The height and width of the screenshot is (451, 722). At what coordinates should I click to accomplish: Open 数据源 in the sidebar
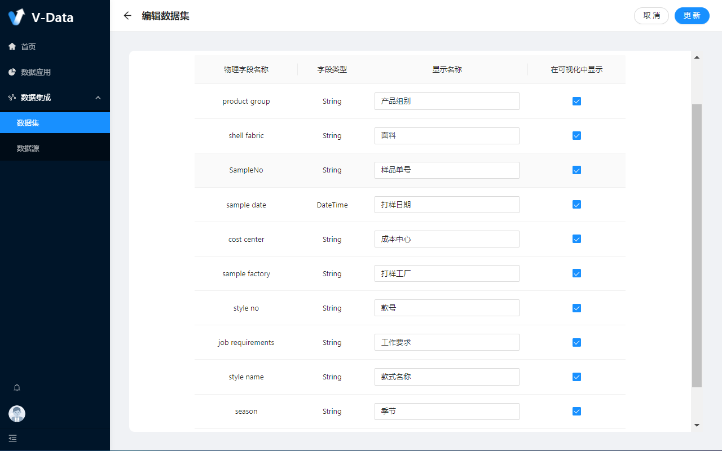click(x=28, y=148)
